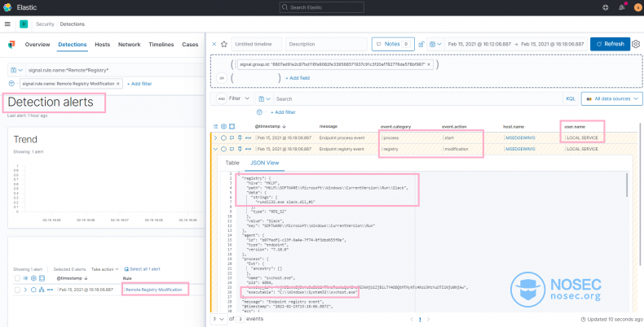Open timeline settings gear icon
Viewport: 644px width, 327px height.
(636, 44)
